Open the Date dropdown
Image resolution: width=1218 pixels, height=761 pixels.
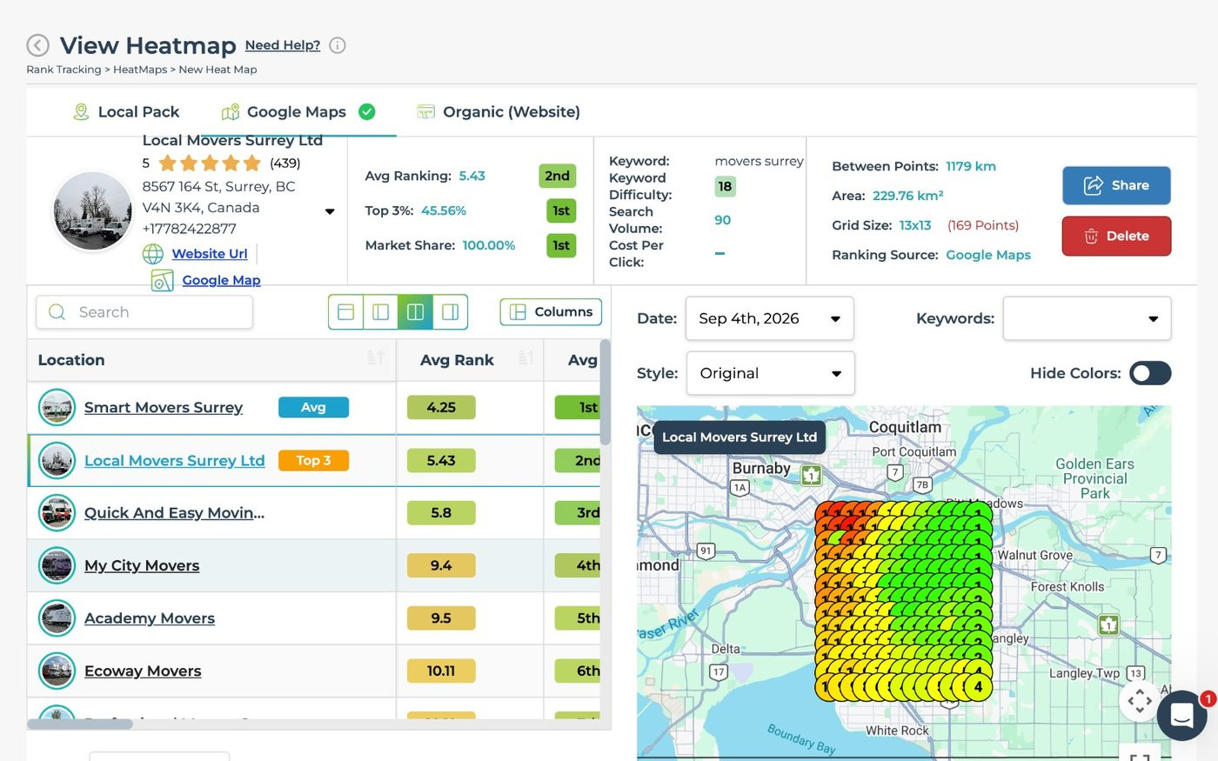pyautogui.click(x=770, y=318)
